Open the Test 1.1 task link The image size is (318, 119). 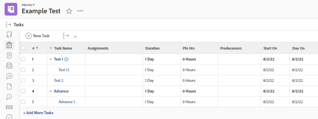click(64, 70)
